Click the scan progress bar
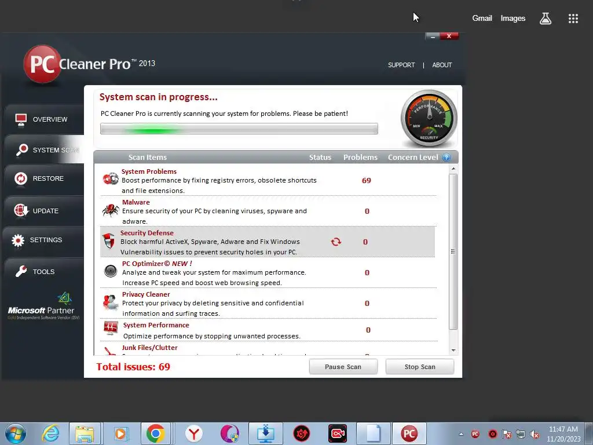The image size is (593, 445). 239,129
